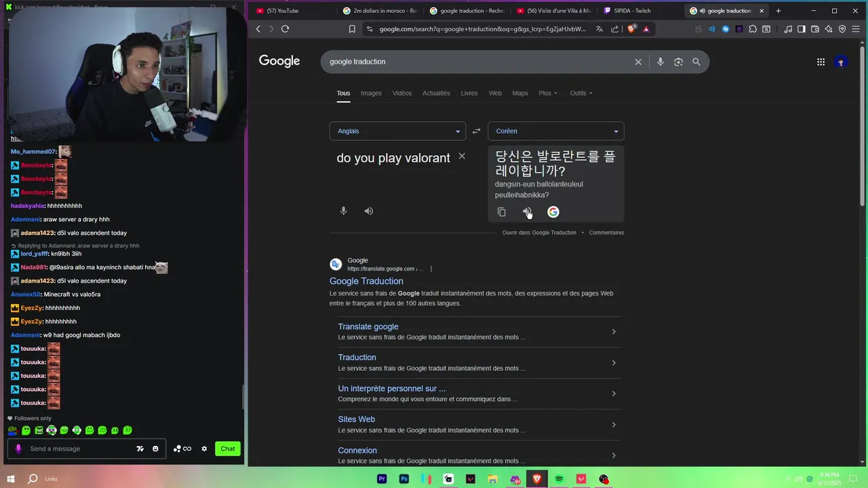Open the Google apps grid
Viewport: 868px width, 488px height.
(x=821, y=62)
